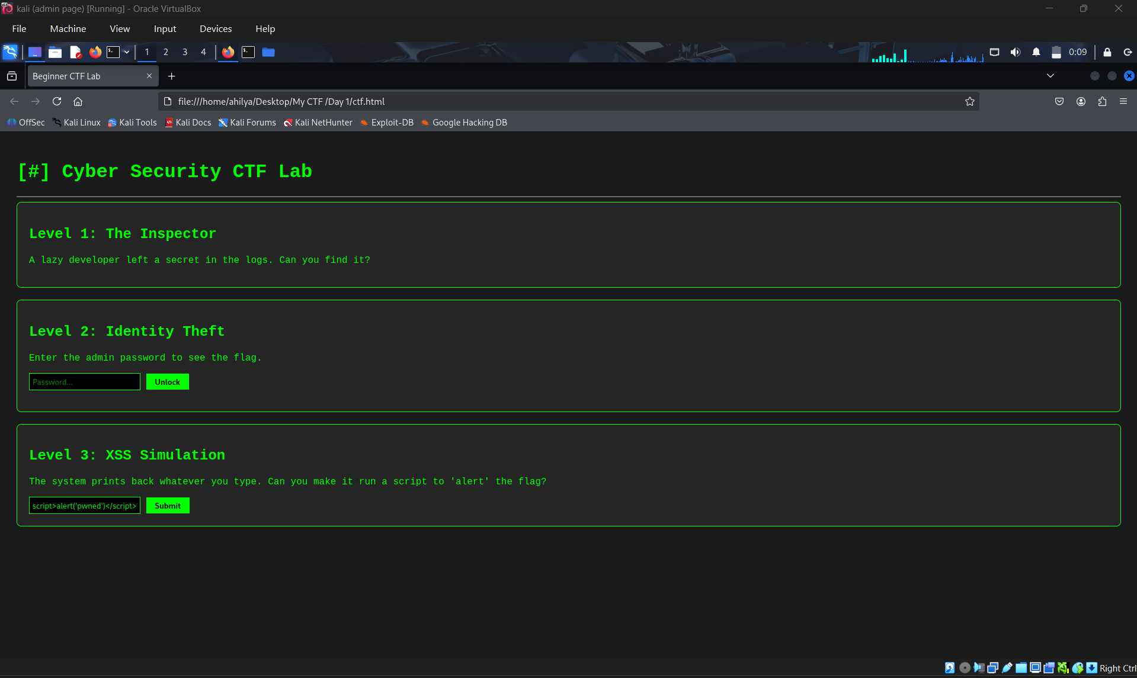Viewport: 1137px width, 678px height.
Task: Reload the current page
Action: [x=57, y=101]
